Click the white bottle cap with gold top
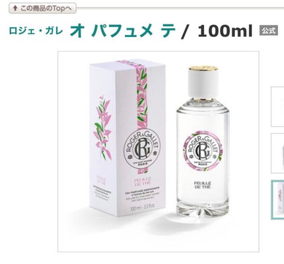Image resolution: width=284 pixels, height=264 pixels. (203, 82)
